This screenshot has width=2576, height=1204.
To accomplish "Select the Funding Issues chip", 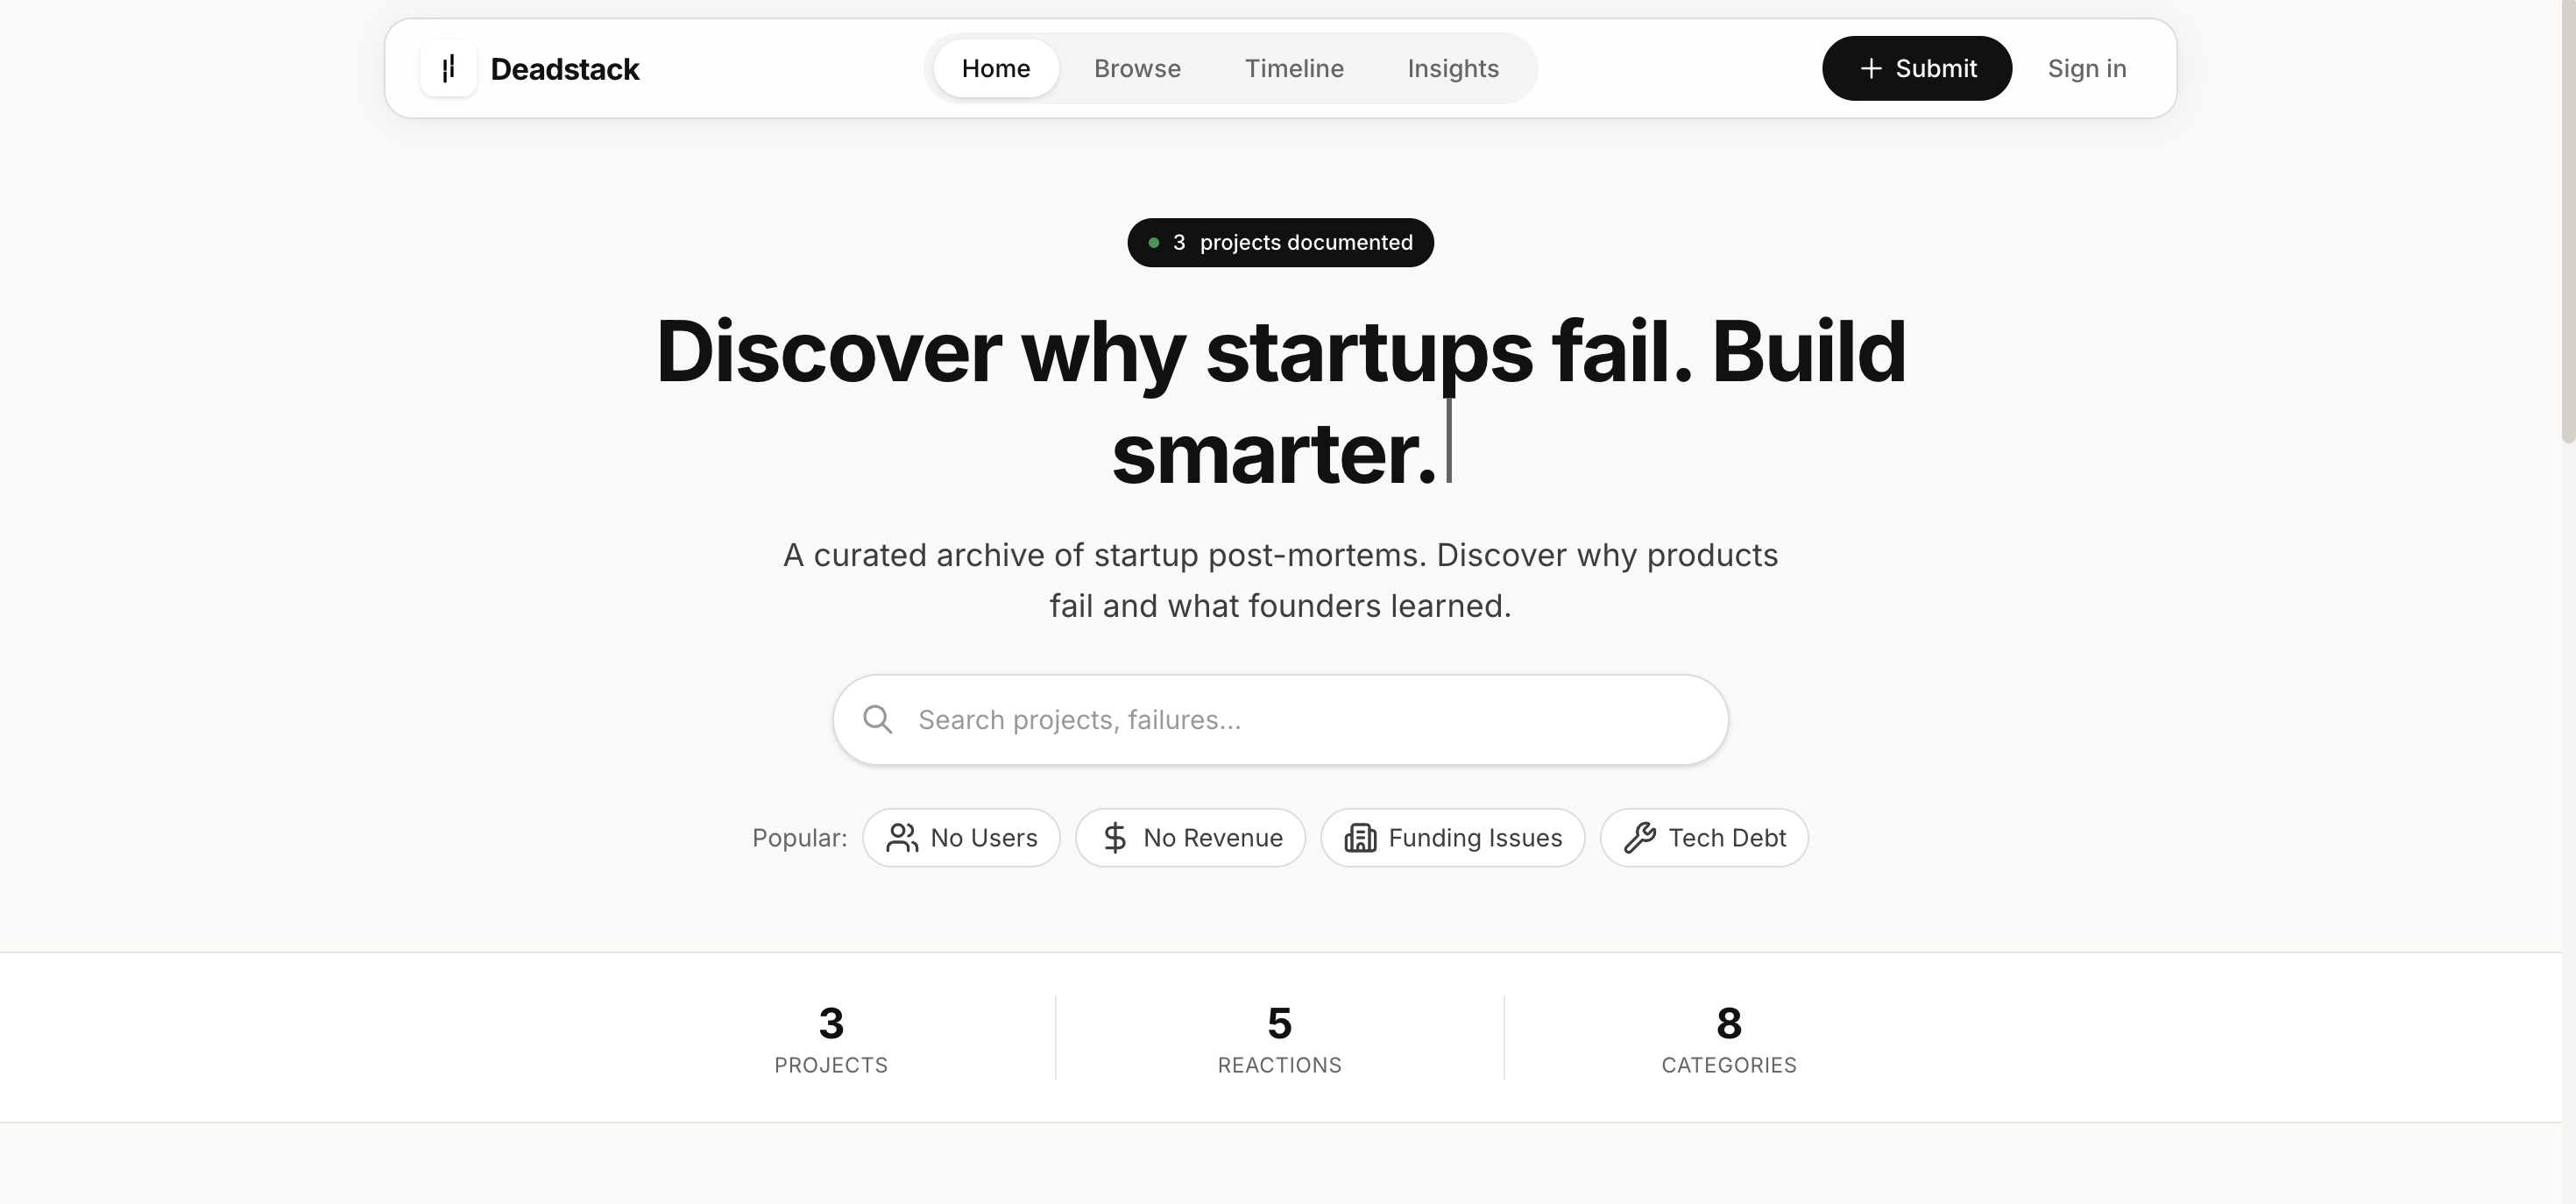I will click(x=1452, y=838).
